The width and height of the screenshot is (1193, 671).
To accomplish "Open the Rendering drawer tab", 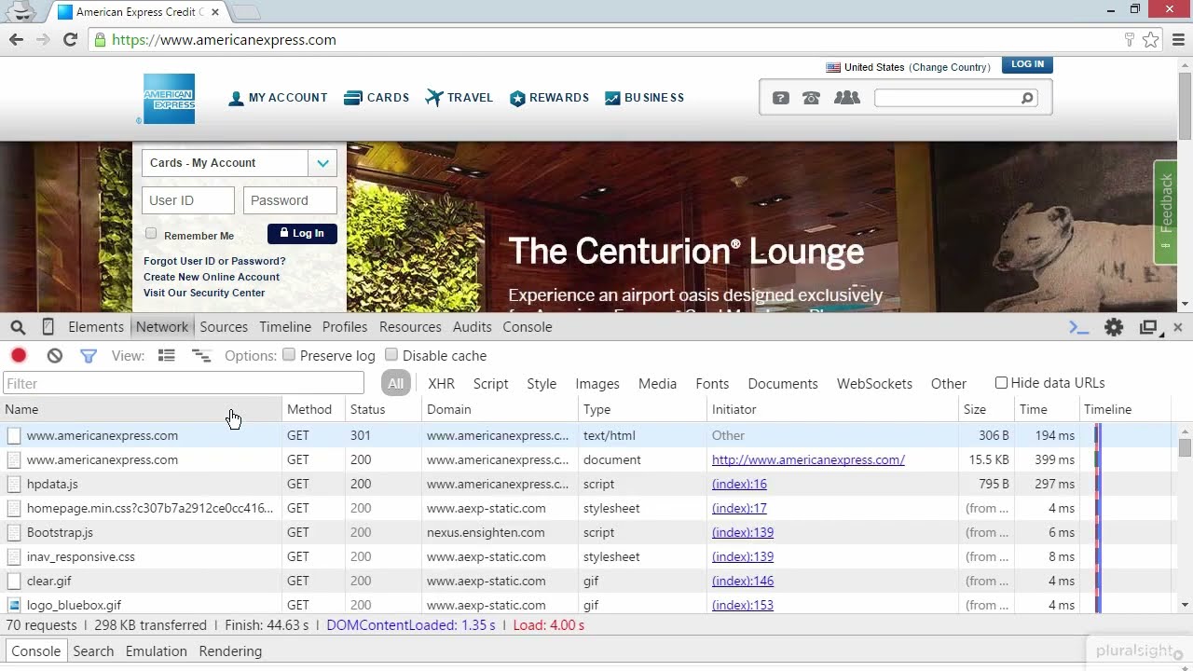I will [230, 651].
